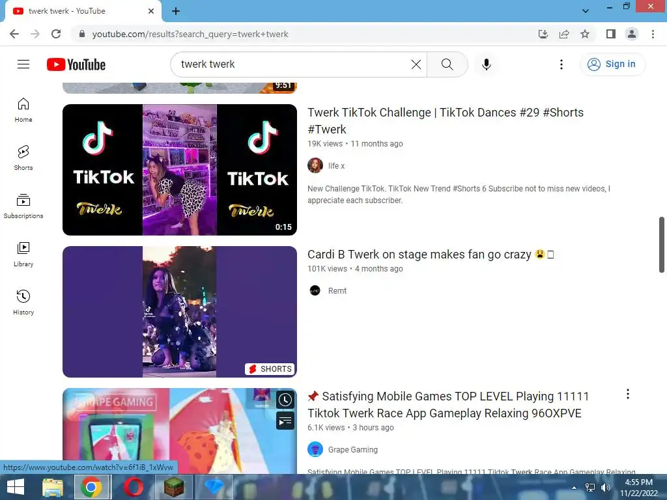Image resolution: width=667 pixels, height=500 pixels.
Task: Open action menu for Satisfying Mobile Games video
Action: (x=627, y=394)
